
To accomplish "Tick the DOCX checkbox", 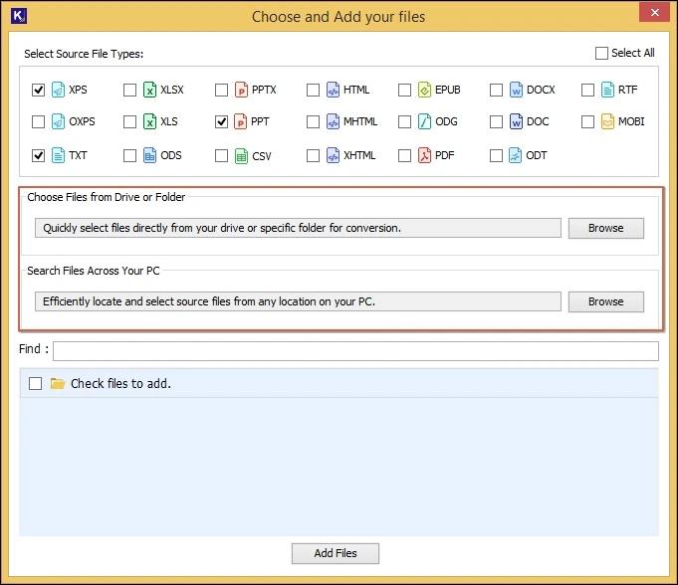I will pos(497,90).
